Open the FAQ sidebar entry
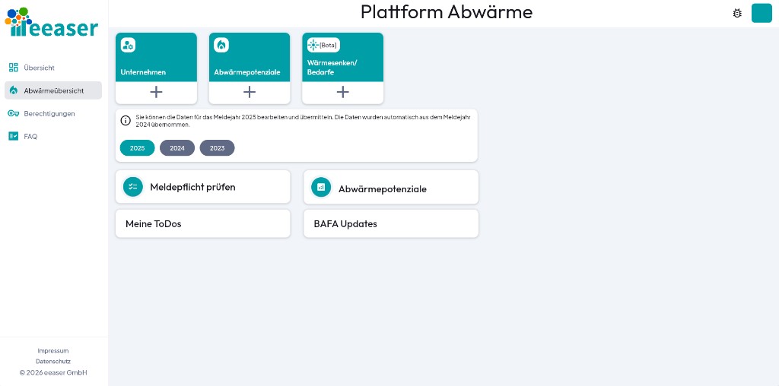The height and width of the screenshot is (386, 779). click(x=53, y=137)
